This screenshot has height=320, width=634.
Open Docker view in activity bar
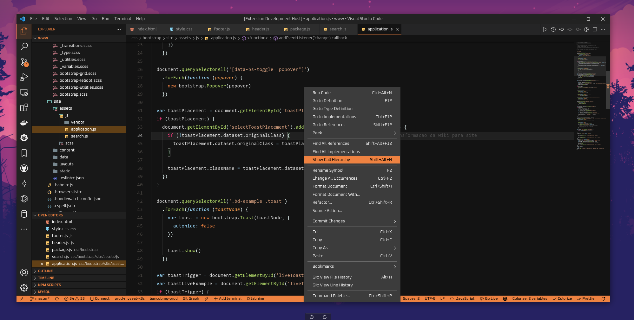pos(24,123)
